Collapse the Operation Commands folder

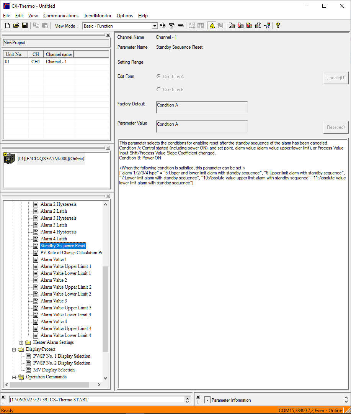pyautogui.click(x=14, y=377)
